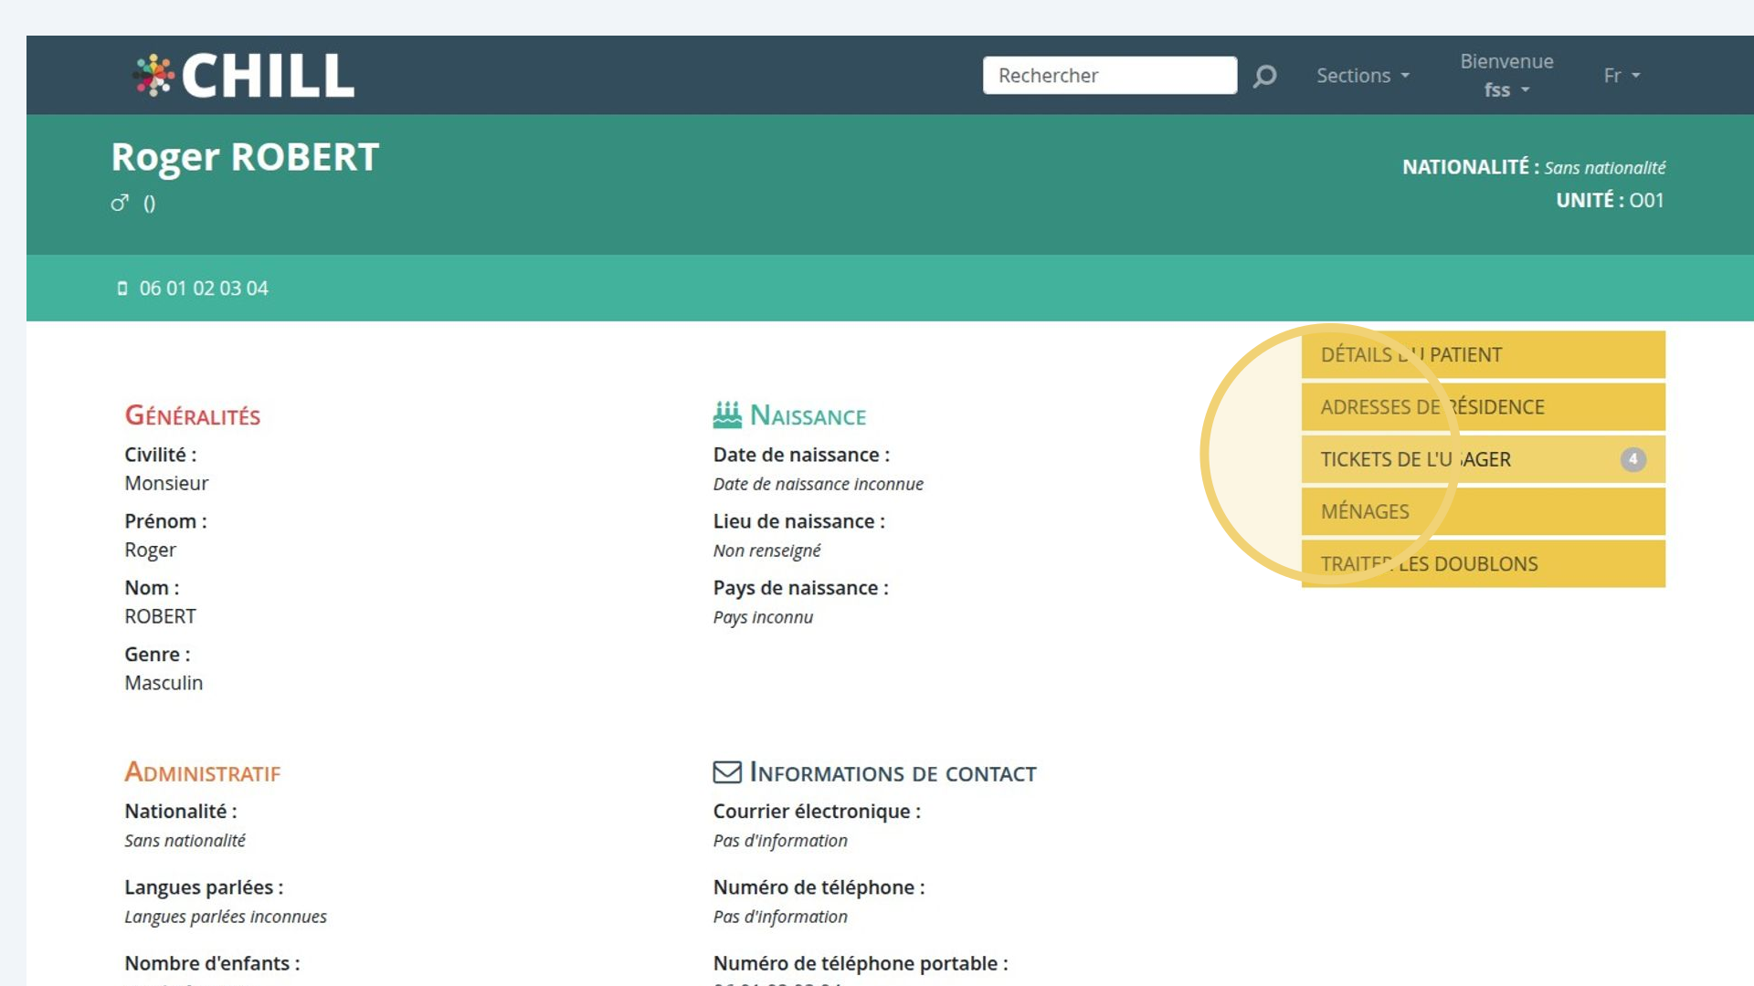This screenshot has width=1754, height=986.
Task: Open the Bienvenue fss user menu
Action: (x=1506, y=76)
